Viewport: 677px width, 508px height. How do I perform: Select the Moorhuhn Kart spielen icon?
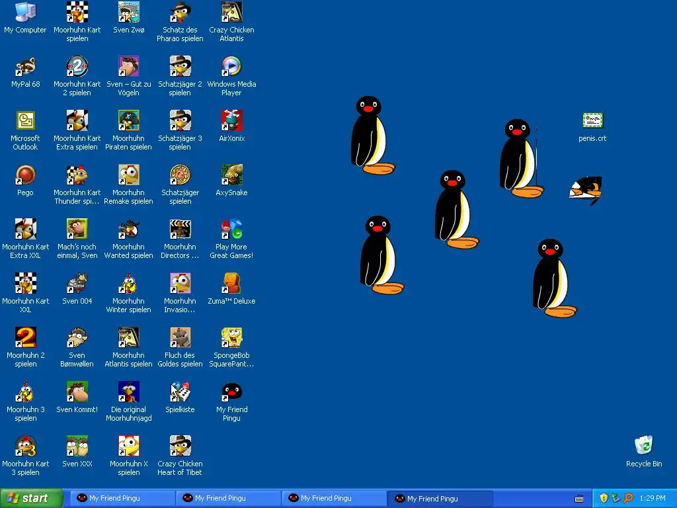[77, 12]
